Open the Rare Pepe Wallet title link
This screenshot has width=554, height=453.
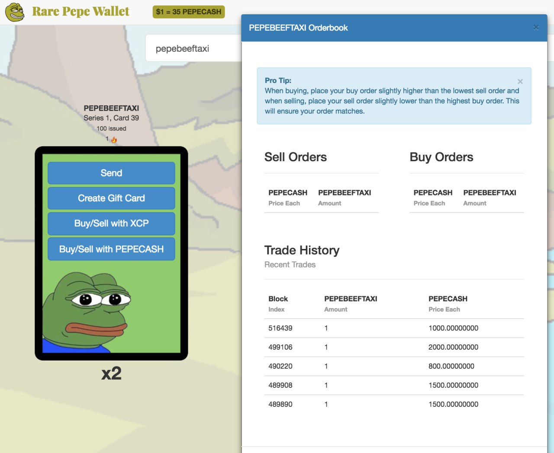pos(81,12)
